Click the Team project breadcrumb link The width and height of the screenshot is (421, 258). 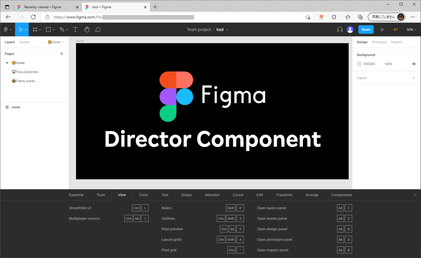(199, 29)
